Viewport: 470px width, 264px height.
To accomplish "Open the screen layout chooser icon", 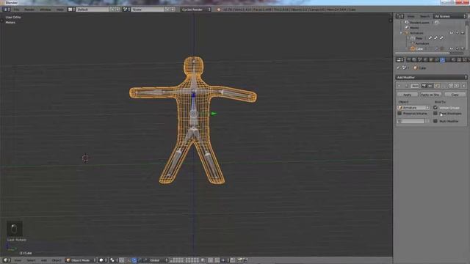I will (71, 10).
